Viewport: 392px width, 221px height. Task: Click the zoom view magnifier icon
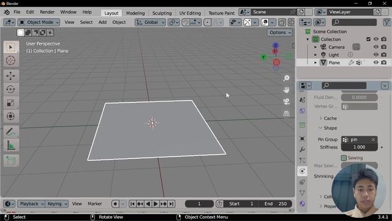(286, 78)
